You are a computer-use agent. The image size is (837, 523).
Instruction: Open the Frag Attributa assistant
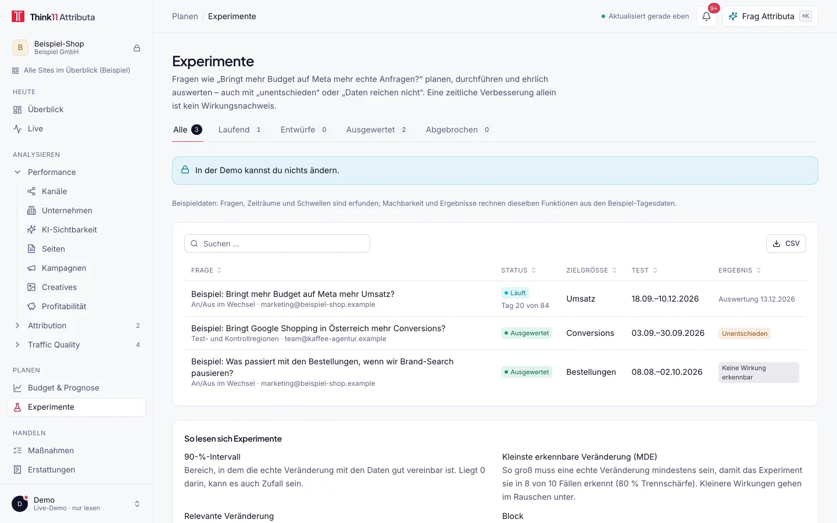pyautogui.click(x=770, y=16)
